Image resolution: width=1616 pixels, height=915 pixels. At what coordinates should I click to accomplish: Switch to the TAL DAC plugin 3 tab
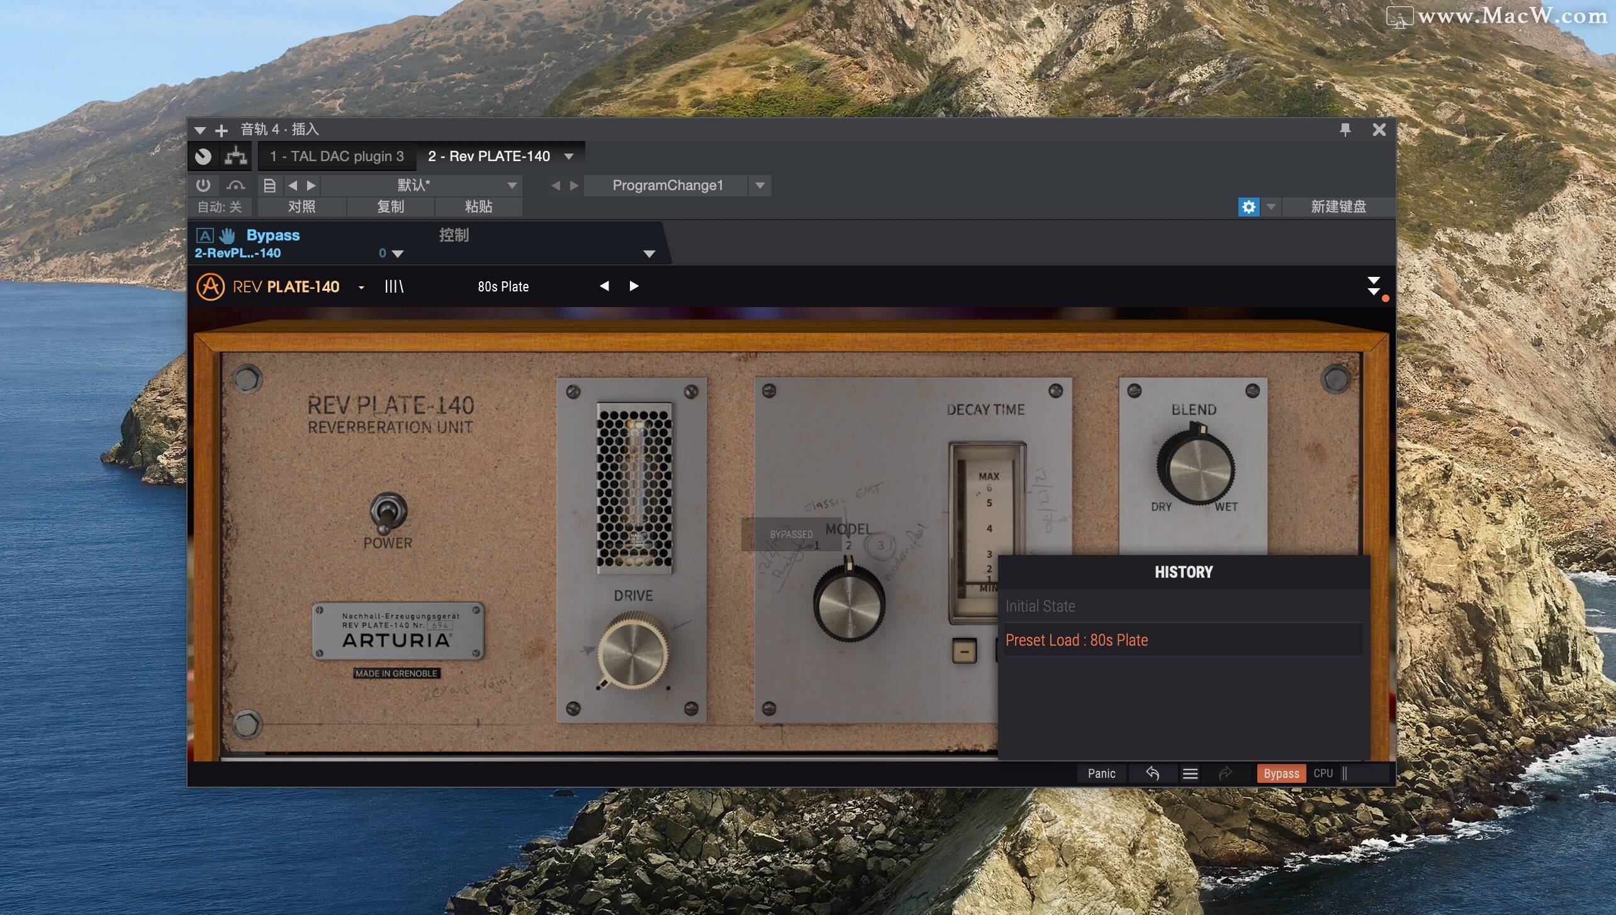click(337, 156)
